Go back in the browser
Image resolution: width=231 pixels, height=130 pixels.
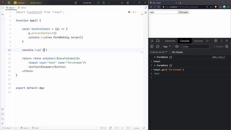(x=151, y=7)
